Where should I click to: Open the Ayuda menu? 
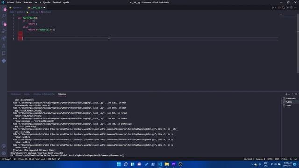66,2
